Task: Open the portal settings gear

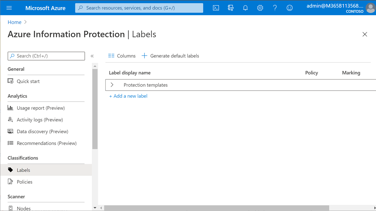Action: coord(260,8)
